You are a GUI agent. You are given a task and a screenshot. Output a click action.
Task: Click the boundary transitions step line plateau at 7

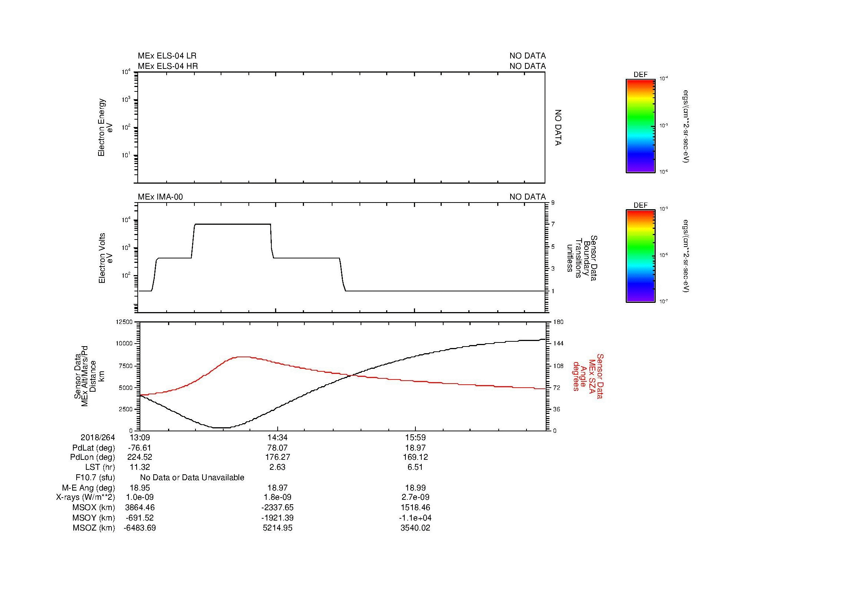233,224
